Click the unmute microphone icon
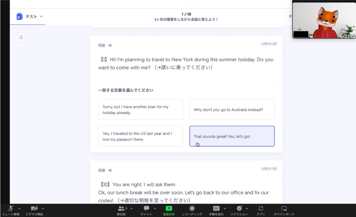This screenshot has height=217, width=356. pos(11,208)
